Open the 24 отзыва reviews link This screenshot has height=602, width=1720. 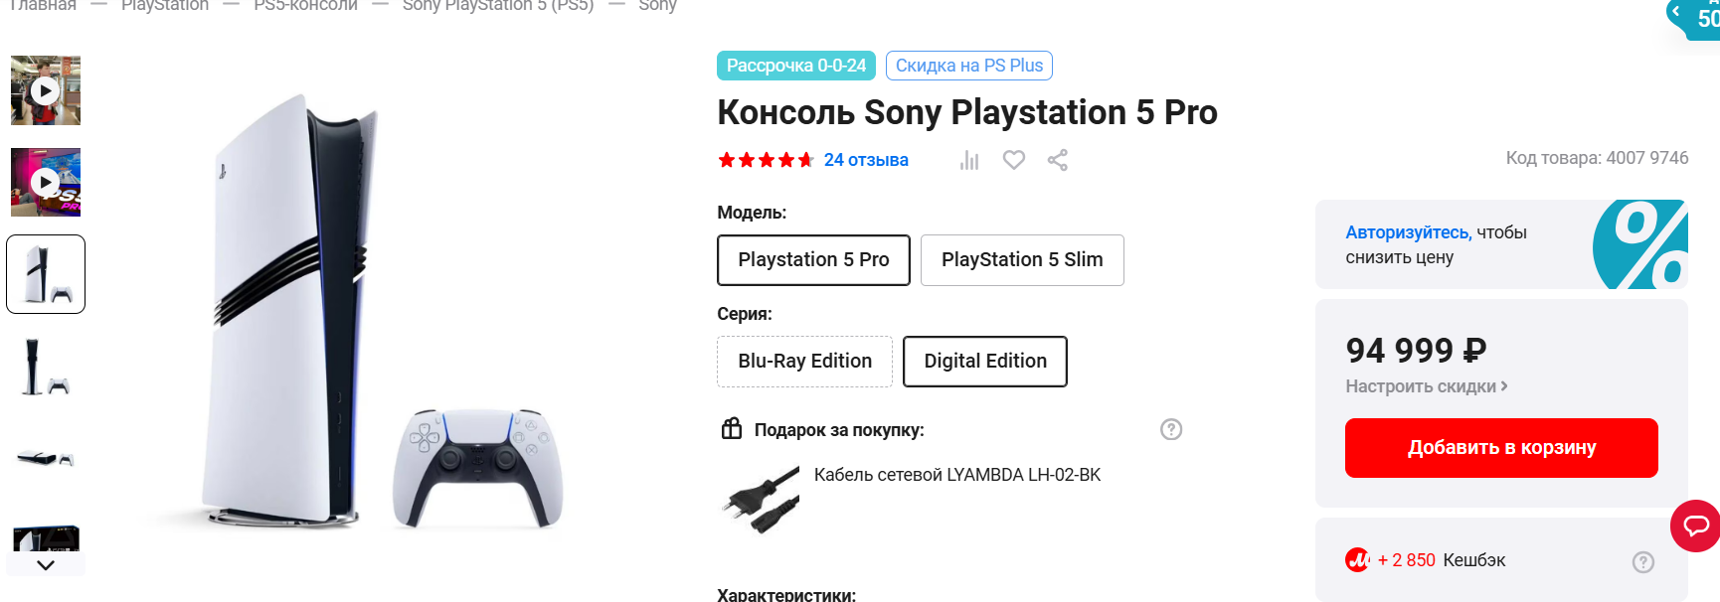(865, 160)
